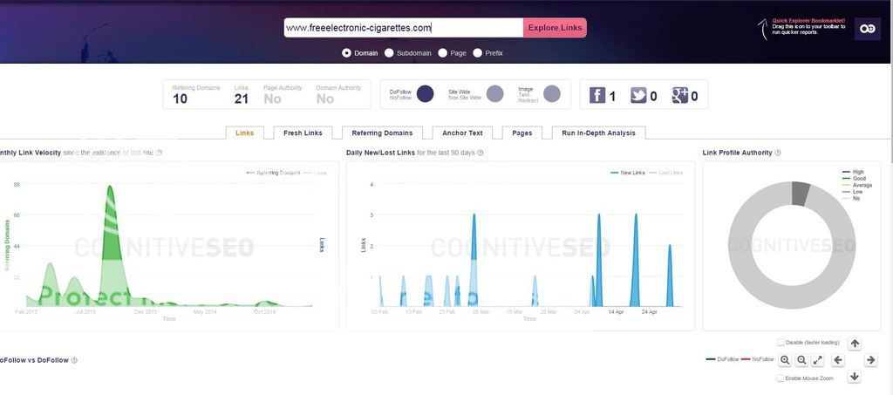Image resolution: width=893 pixels, height=395 pixels.
Task: Open the Pages tab
Action: (521, 133)
